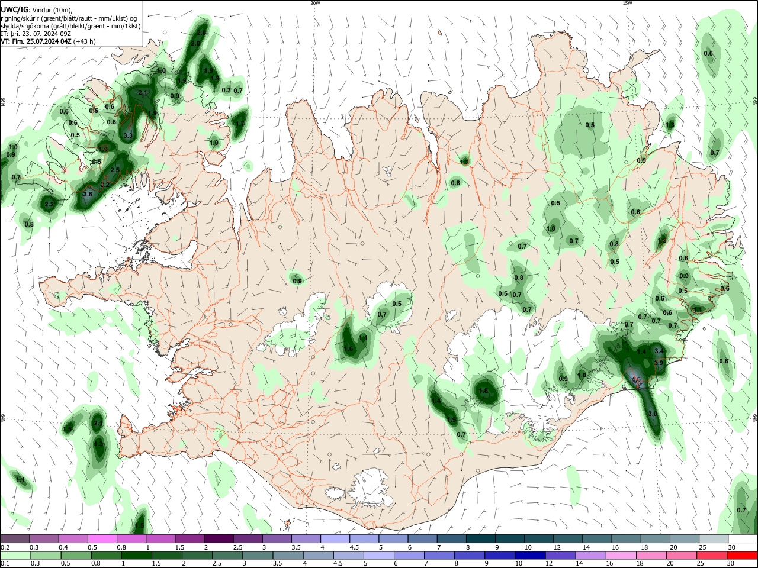Select the dark purple 2–2.5 swatch in the snow legend
The height and width of the screenshot is (568, 758).
tap(219, 538)
